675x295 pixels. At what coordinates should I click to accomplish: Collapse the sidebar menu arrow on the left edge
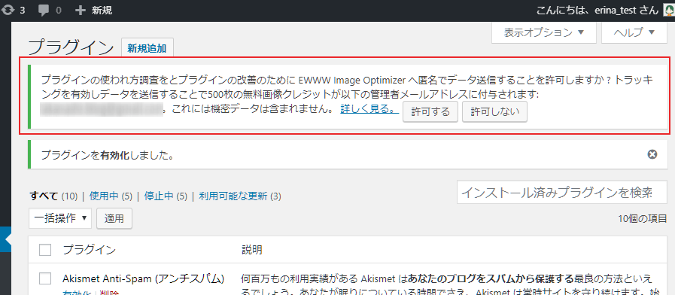(x=5, y=239)
